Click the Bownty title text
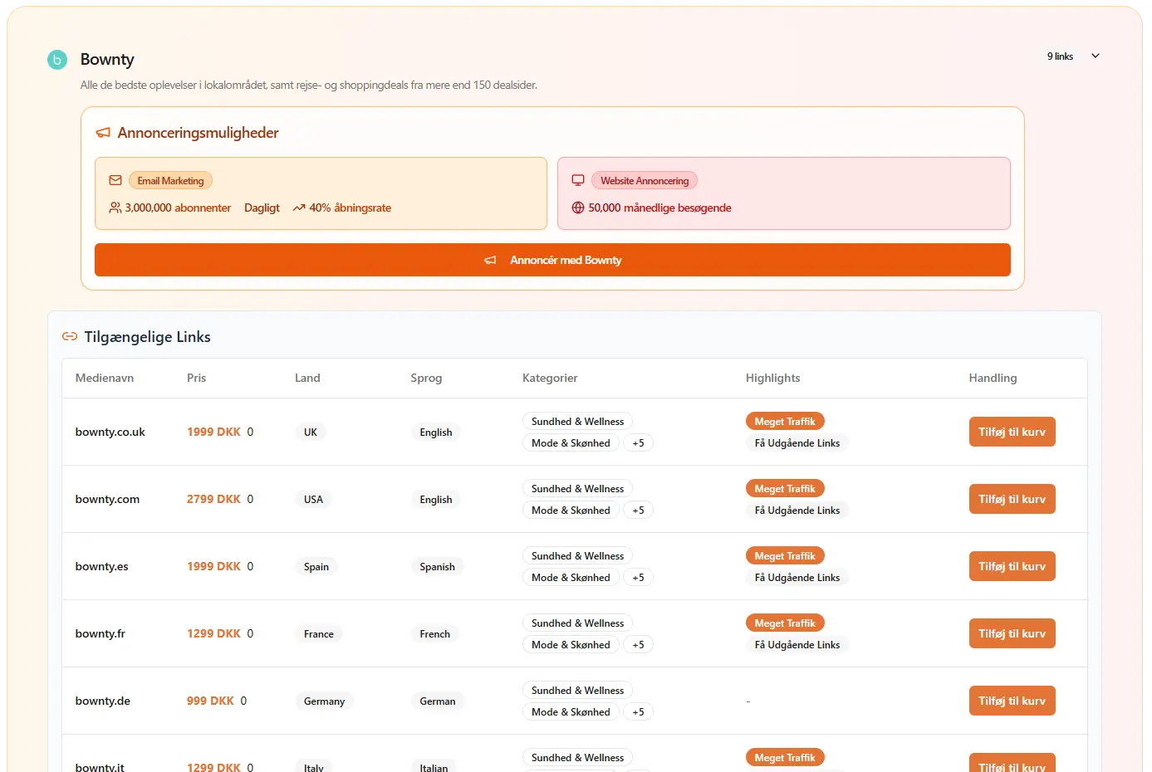Screen dimensions: 1152x772 [107, 60]
